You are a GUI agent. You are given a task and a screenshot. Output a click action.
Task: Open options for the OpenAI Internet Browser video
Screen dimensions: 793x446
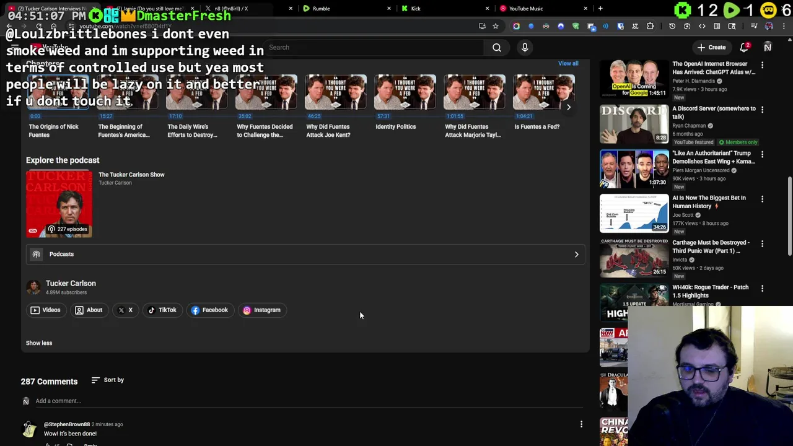[x=762, y=64]
